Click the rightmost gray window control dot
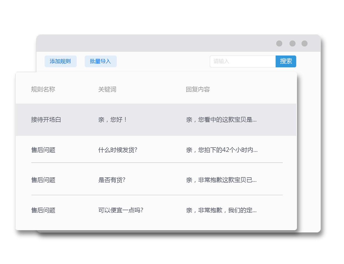This screenshot has height=264, width=344. (x=304, y=44)
